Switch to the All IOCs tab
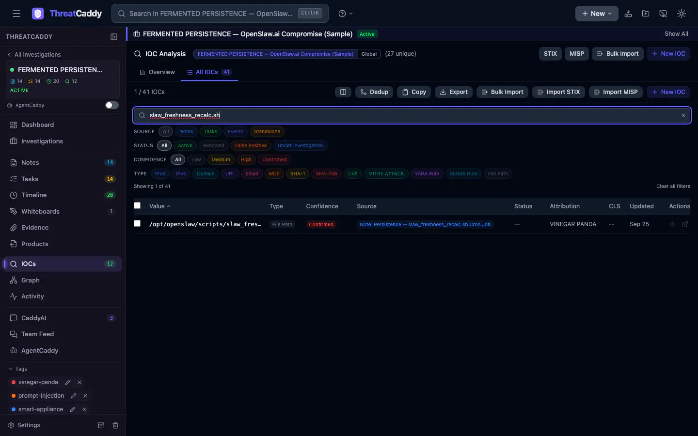Viewport: 698px width, 436px height. (x=209, y=72)
